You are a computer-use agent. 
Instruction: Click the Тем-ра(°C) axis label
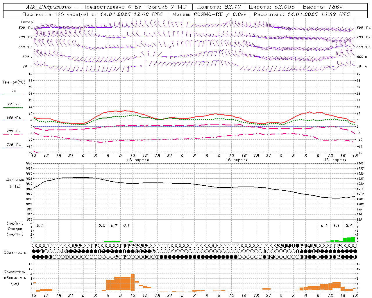click(14, 82)
